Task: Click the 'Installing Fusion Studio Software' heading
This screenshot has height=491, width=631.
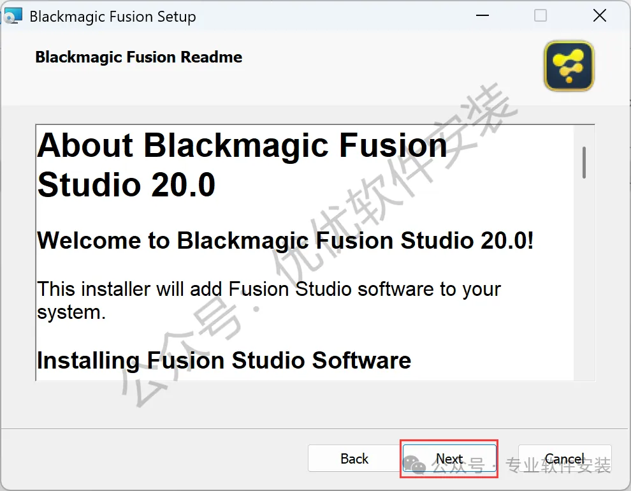Action: [224, 360]
